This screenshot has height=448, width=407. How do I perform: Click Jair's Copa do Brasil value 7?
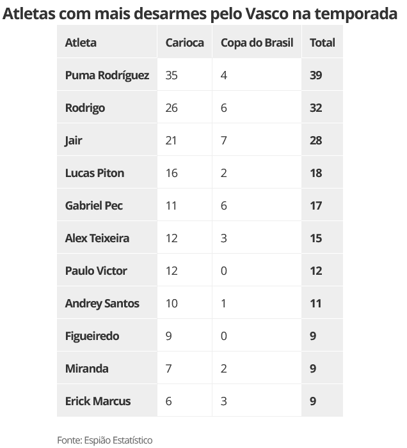pyautogui.click(x=223, y=141)
